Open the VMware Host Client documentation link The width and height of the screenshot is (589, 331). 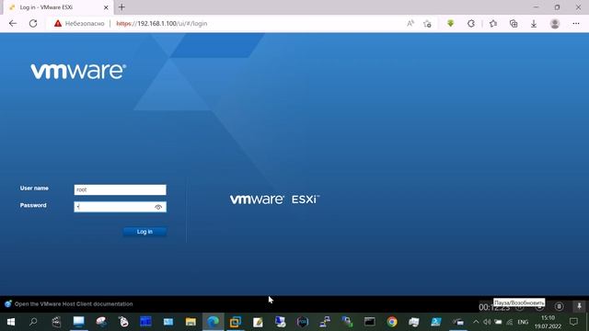pos(74,304)
